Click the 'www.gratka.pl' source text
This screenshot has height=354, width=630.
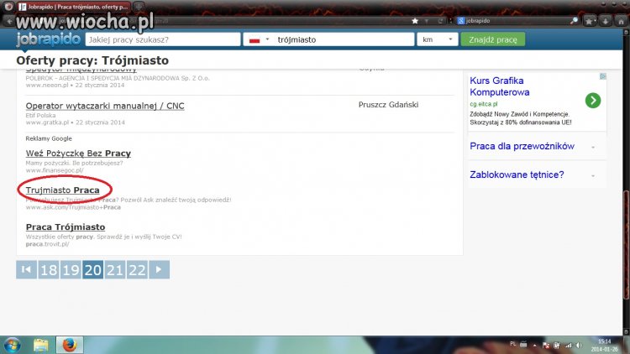pos(47,122)
